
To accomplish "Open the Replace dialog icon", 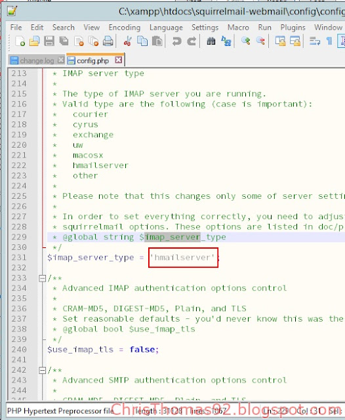I will [x=226, y=41].
